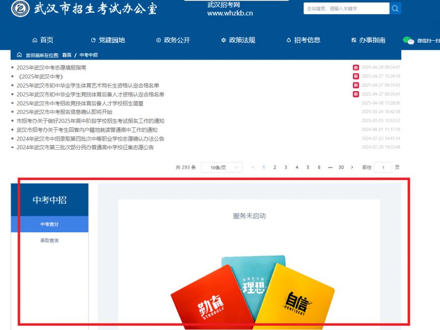Viewport: 440px width, 330px height.
Task: Open 考生回省内户籍地就读普通高中 notice
Action: (87, 130)
